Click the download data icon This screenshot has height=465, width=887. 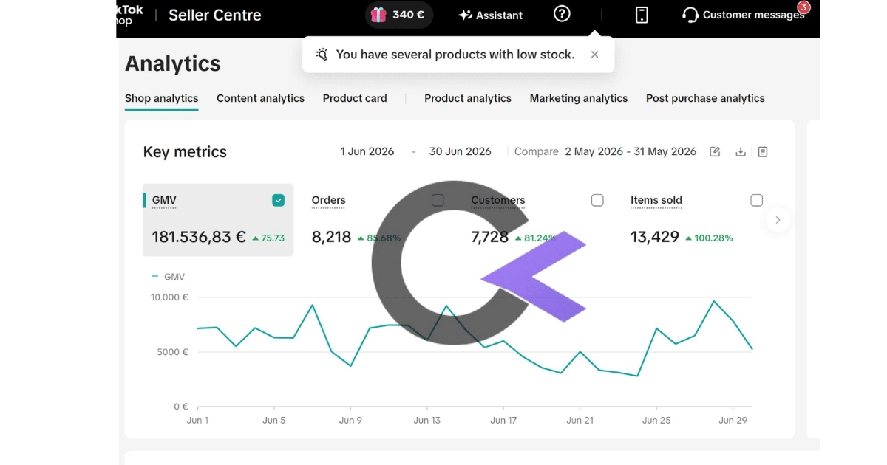(741, 151)
